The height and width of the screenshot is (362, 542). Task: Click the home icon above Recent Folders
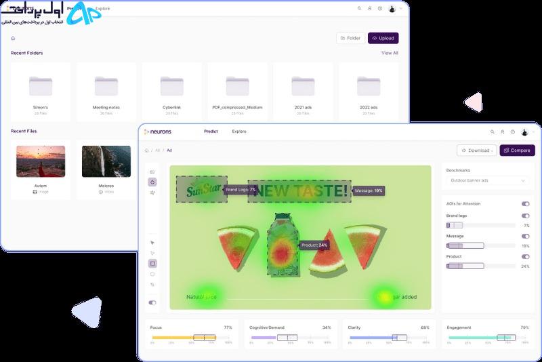(13, 38)
